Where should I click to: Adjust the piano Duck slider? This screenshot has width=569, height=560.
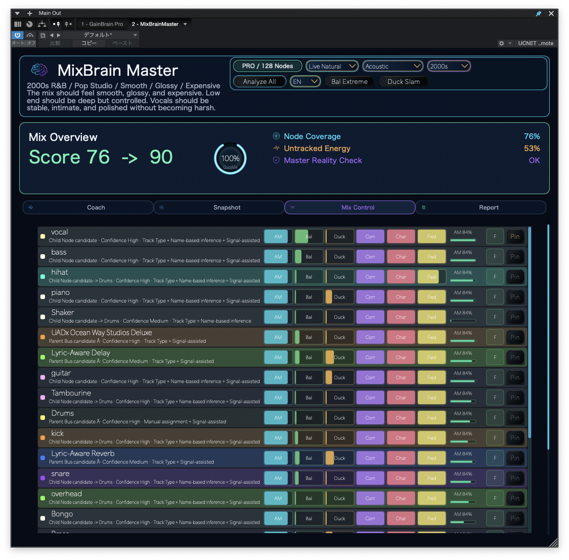point(340,297)
